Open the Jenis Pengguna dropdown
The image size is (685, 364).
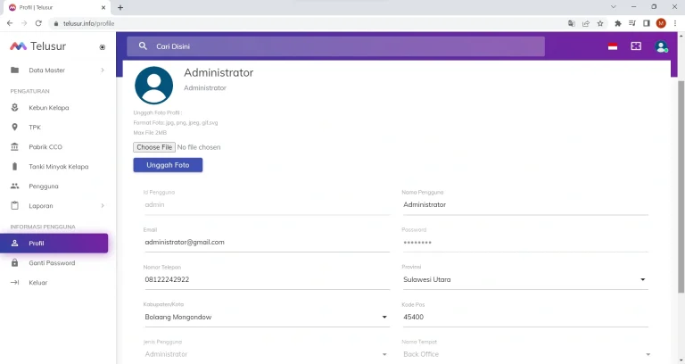pos(267,354)
